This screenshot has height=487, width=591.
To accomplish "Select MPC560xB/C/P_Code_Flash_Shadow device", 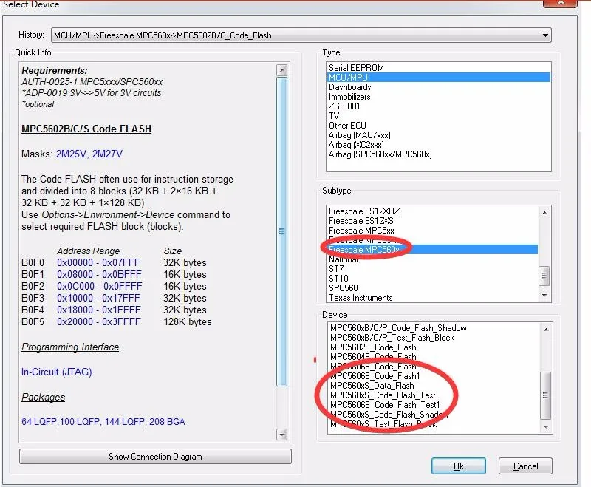I will (x=434, y=328).
